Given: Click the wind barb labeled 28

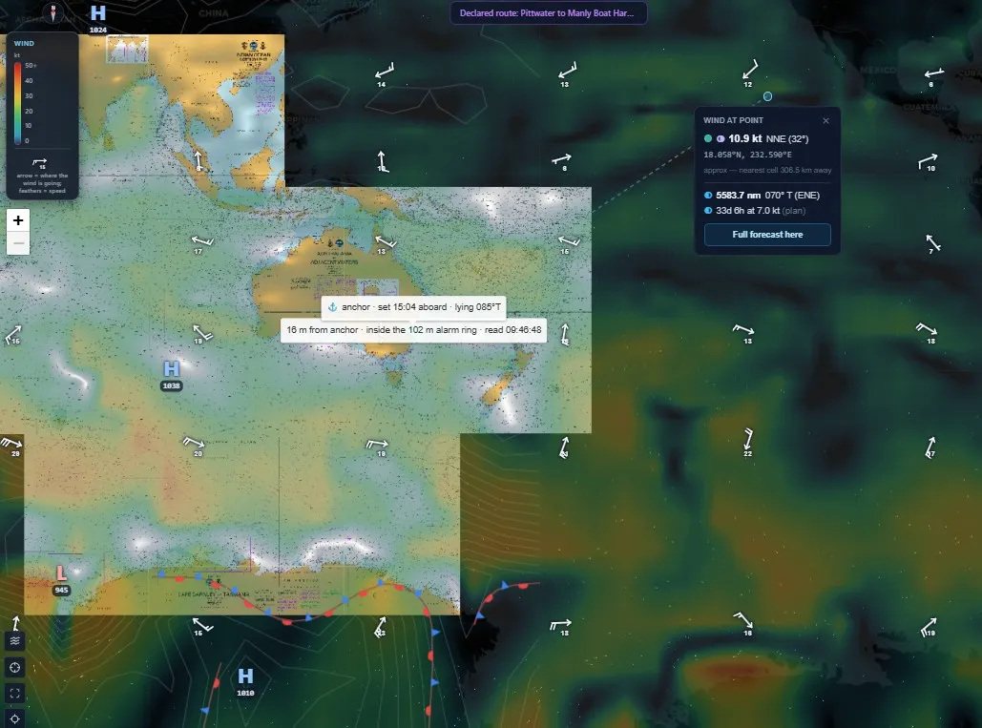Looking at the screenshot, I should pos(11,447).
